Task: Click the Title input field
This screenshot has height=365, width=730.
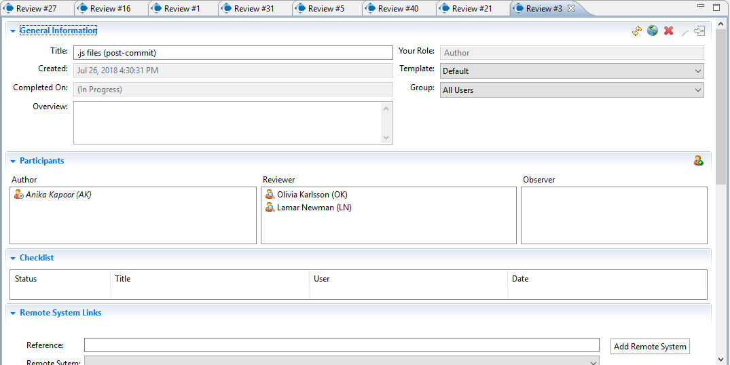Action: click(x=233, y=52)
